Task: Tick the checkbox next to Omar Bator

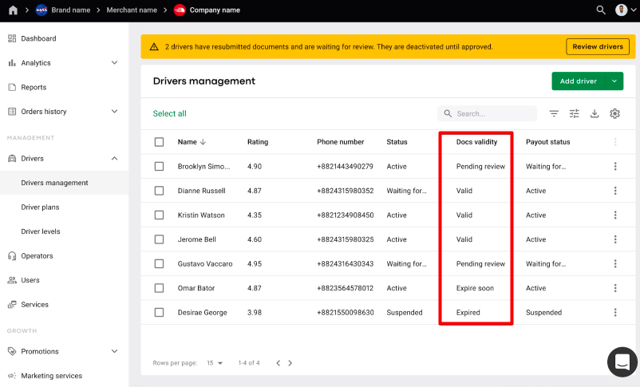Action: (160, 288)
